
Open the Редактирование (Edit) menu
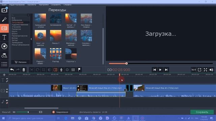(x=17, y=5)
